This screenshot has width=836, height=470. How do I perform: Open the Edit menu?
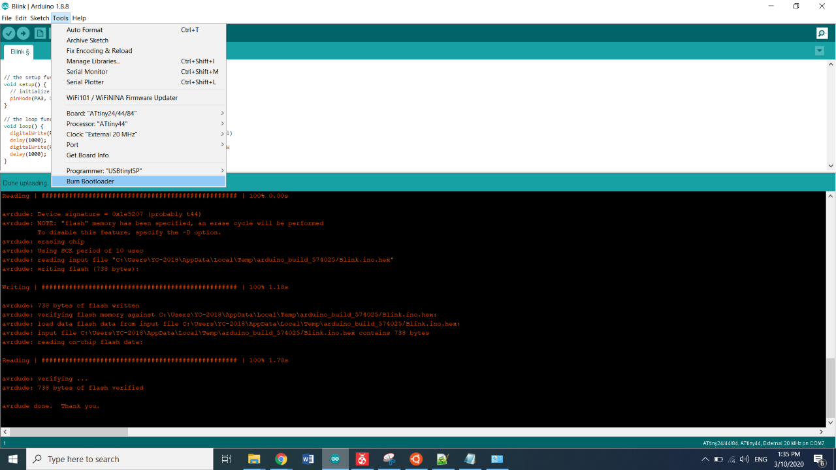21,18
